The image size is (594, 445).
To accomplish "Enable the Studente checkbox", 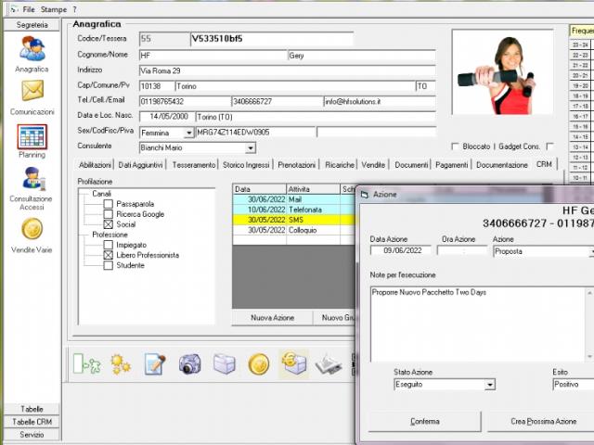I will coord(109,265).
